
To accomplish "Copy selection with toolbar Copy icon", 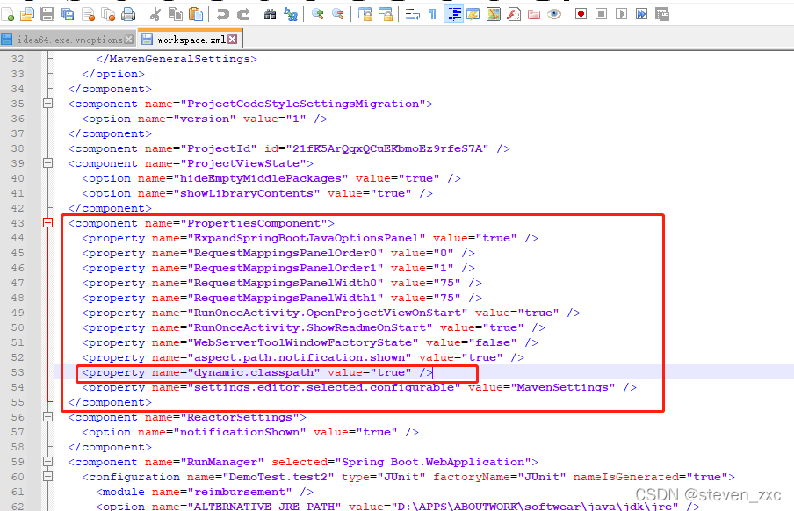I will click(x=176, y=14).
